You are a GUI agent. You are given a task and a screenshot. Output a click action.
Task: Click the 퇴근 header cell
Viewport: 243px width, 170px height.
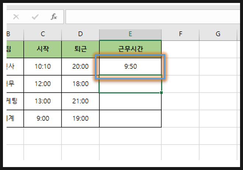pyautogui.click(x=81, y=49)
